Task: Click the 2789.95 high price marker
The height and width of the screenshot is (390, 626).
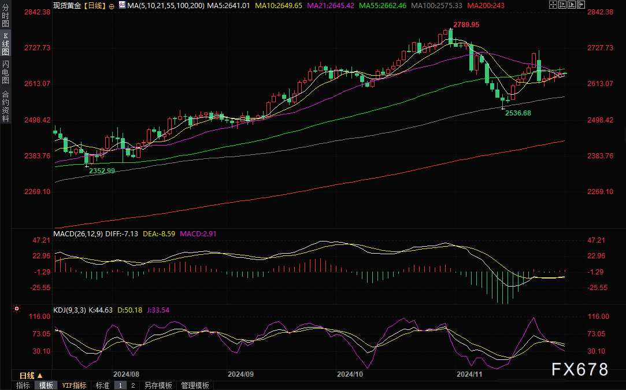Action: pos(467,25)
